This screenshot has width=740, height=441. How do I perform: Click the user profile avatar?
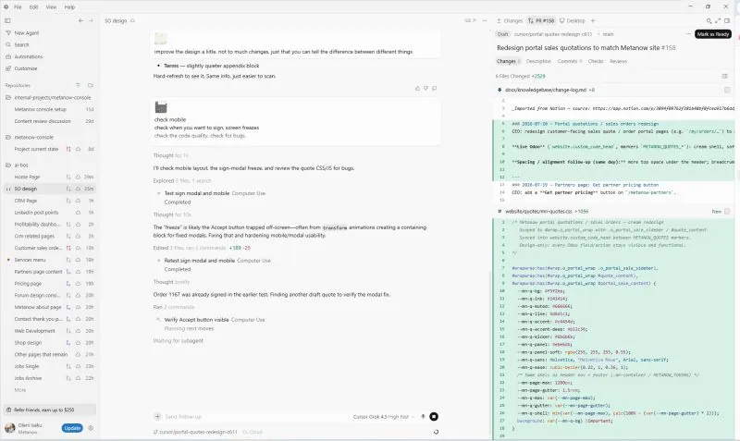click(x=10, y=428)
